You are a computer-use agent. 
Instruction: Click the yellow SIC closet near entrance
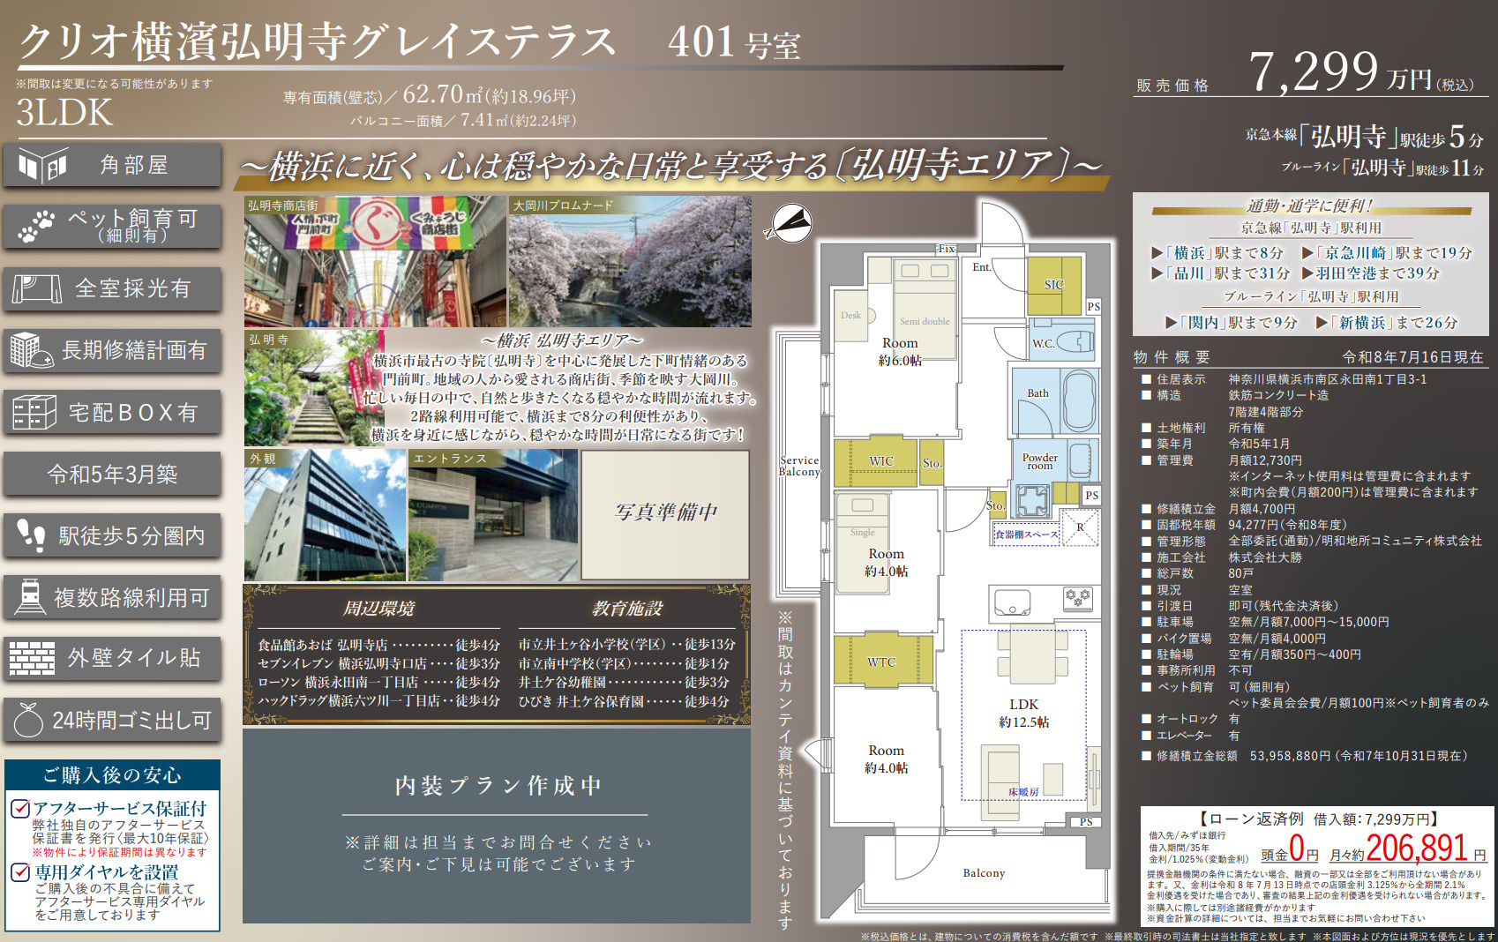point(1054,285)
